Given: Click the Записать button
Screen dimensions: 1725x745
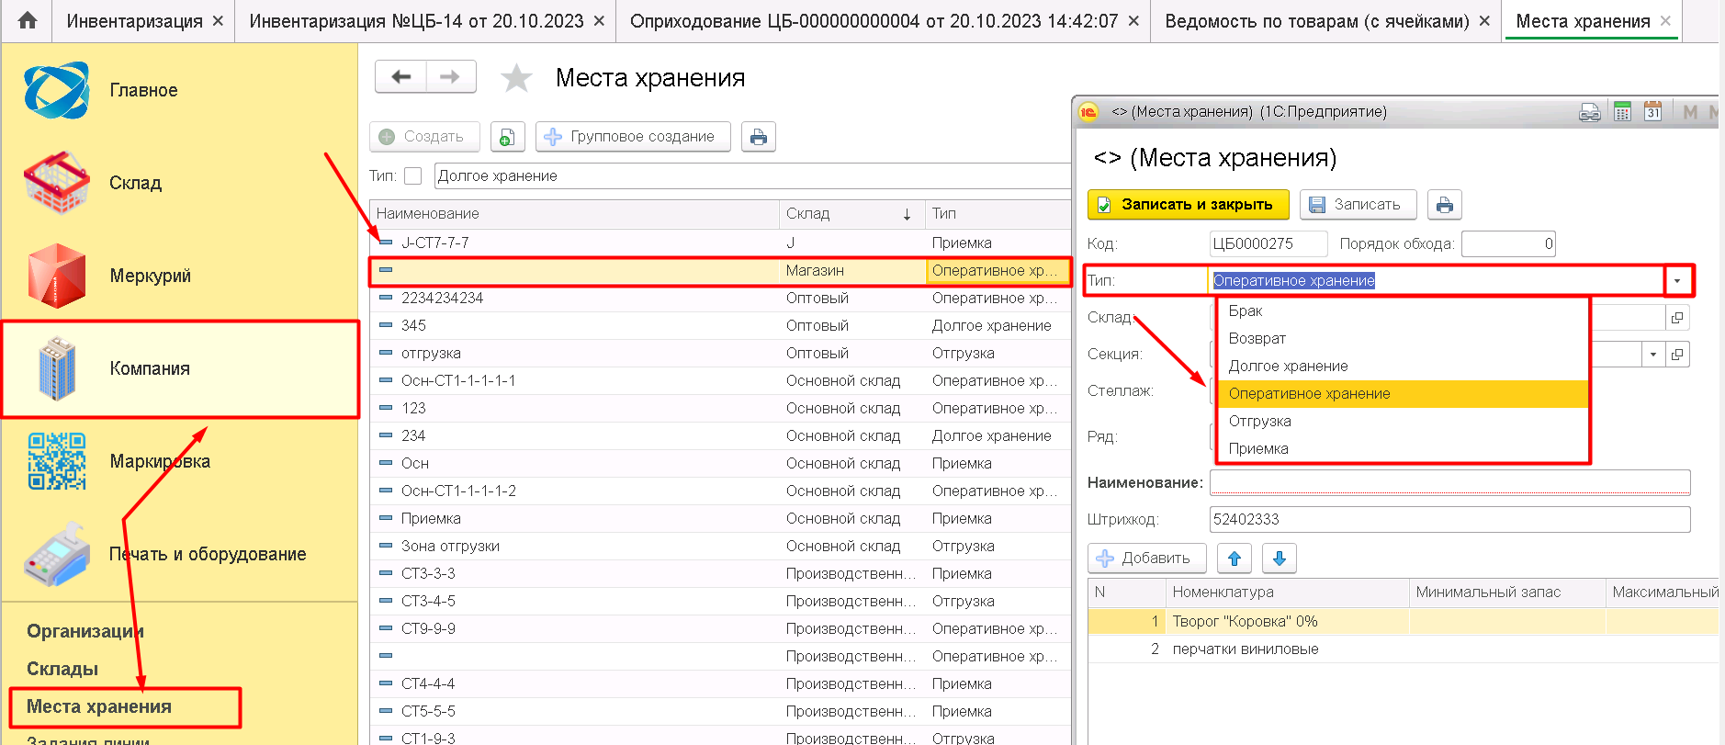Looking at the screenshot, I should click(x=1359, y=205).
